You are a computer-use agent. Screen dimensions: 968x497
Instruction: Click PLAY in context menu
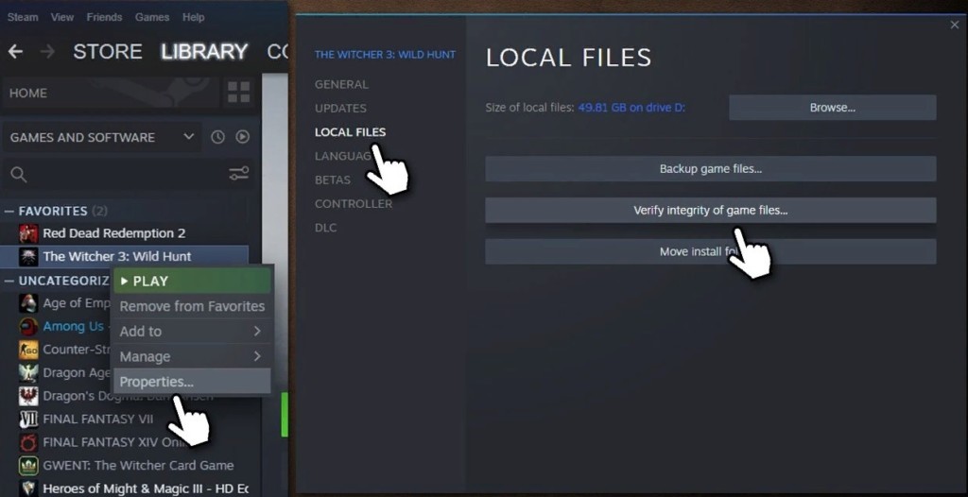click(x=192, y=281)
